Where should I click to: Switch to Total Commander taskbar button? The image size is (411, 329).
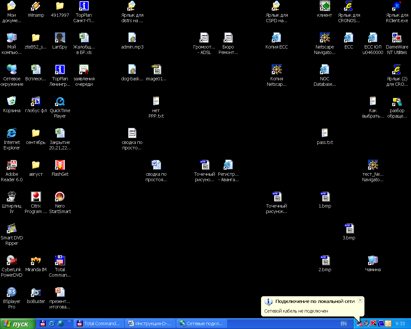pos(99,324)
